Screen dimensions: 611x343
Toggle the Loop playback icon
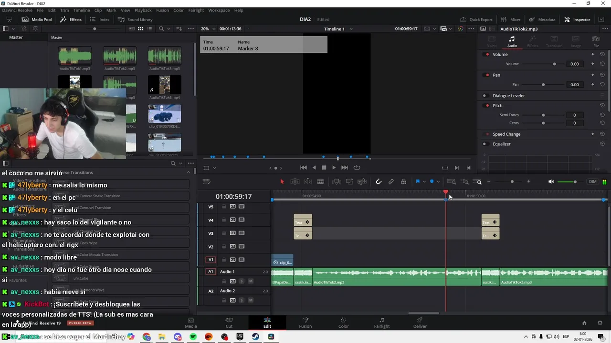click(x=357, y=168)
